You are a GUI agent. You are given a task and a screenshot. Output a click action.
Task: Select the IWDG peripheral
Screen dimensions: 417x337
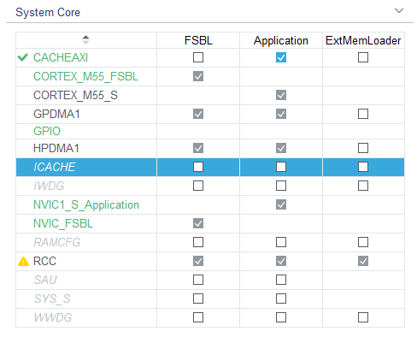pyautogui.click(x=49, y=186)
